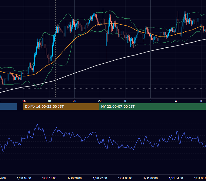Click the 1/30 22:00 date label

pyautogui.click(x=100, y=178)
